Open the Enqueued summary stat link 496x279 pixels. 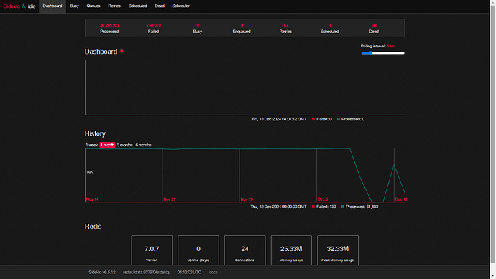point(242,28)
